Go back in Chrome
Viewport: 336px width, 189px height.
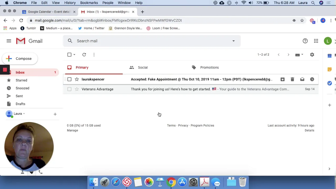point(6,20)
